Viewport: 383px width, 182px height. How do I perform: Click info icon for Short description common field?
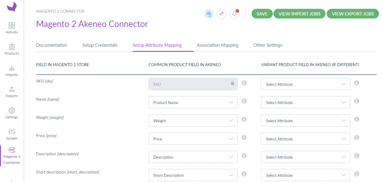pos(244,174)
